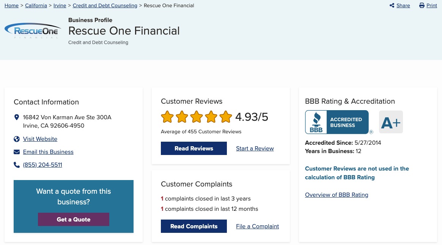Click the RescueOne Financial logo
Viewport: 442px width, 245px height.
(x=32, y=31)
